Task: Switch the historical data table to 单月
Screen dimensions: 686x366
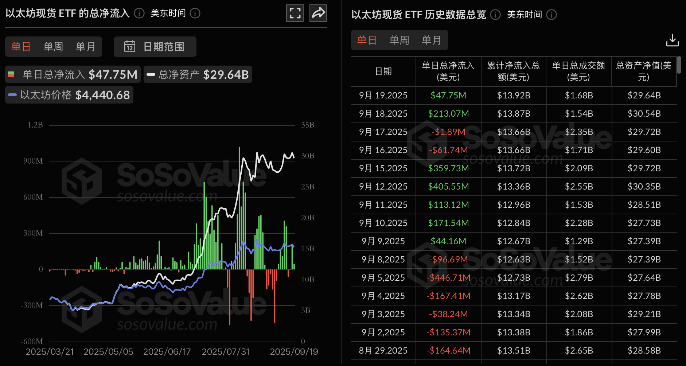Action: pos(432,40)
